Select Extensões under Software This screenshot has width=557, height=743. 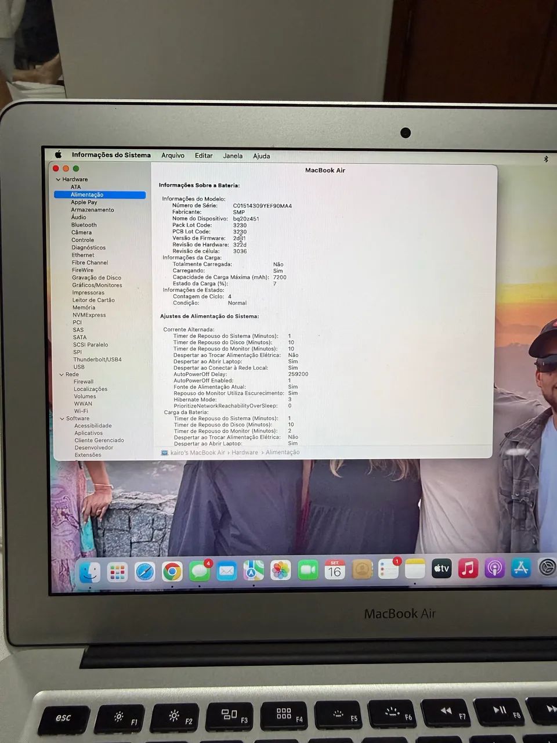click(x=88, y=455)
